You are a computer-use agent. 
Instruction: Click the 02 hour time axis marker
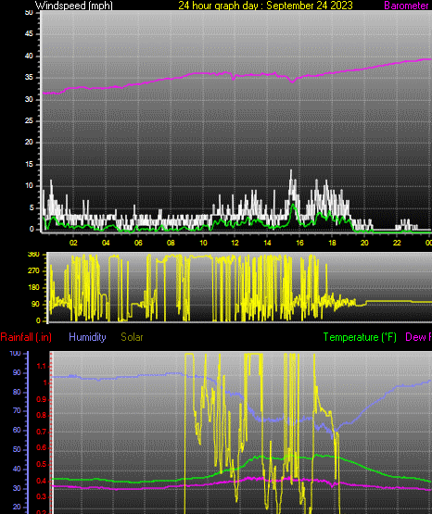coord(73,243)
